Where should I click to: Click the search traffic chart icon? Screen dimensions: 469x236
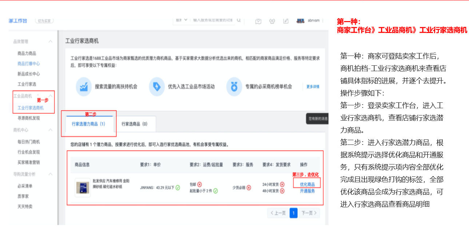tap(84, 87)
